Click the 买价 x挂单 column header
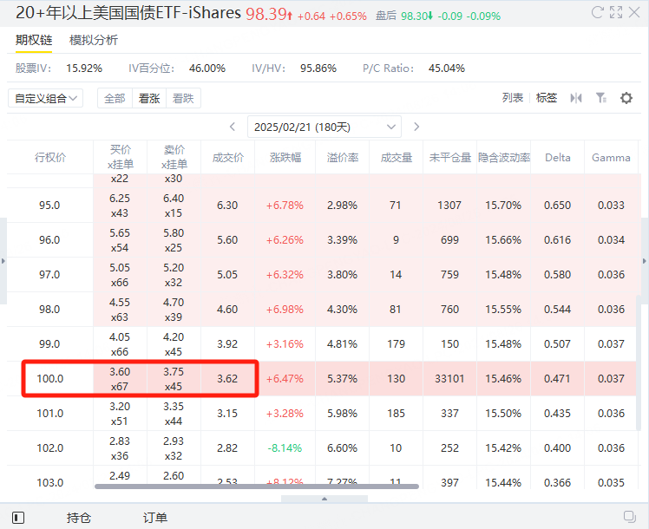Image resolution: width=649 pixels, height=529 pixels. (120, 157)
